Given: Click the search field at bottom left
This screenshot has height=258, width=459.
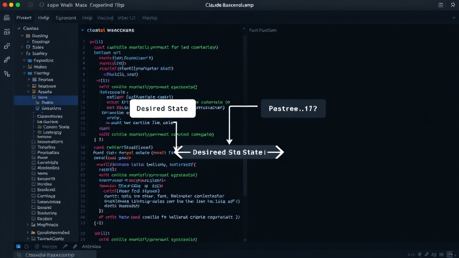Looking at the screenshot, I should 55,254.
